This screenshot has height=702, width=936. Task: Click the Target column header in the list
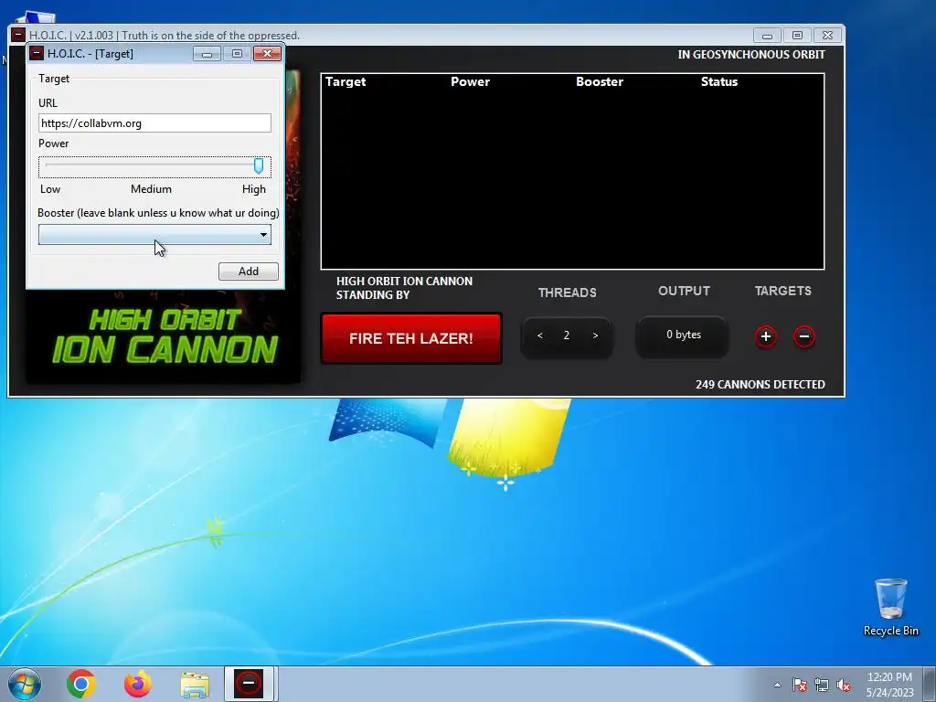click(x=346, y=81)
